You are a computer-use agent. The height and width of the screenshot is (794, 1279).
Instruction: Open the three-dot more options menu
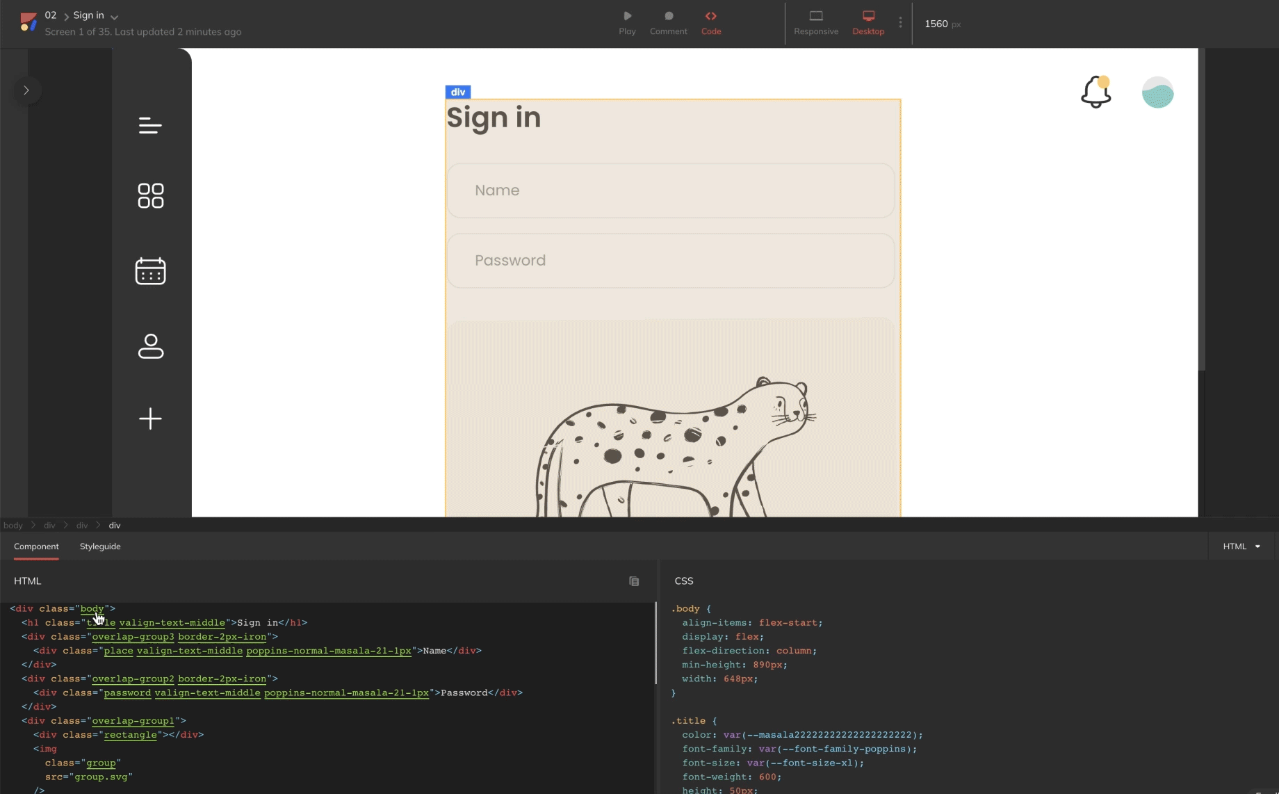click(900, 23)
